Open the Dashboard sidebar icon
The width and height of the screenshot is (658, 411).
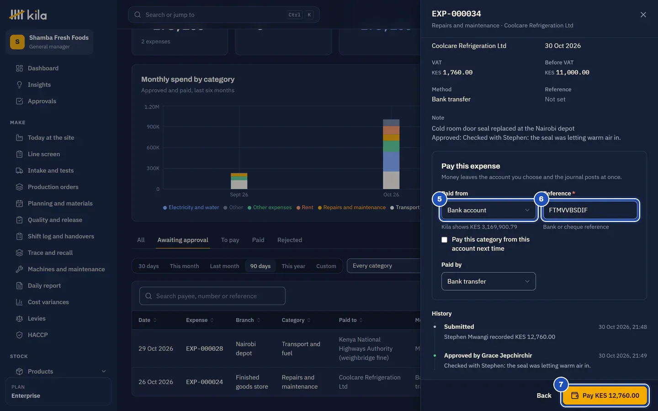pos(19,68)
